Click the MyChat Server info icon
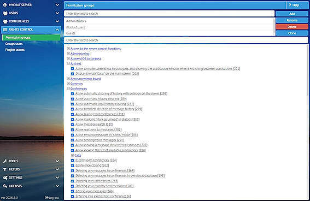This screenshot has width=310, height=201. 5,5
